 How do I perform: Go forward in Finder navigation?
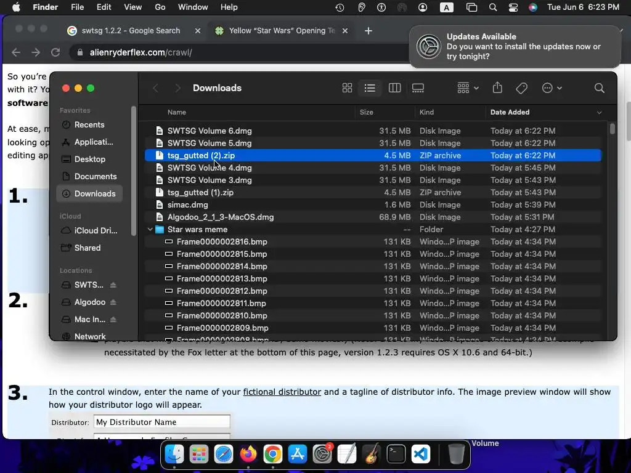[x=177, y=88]
